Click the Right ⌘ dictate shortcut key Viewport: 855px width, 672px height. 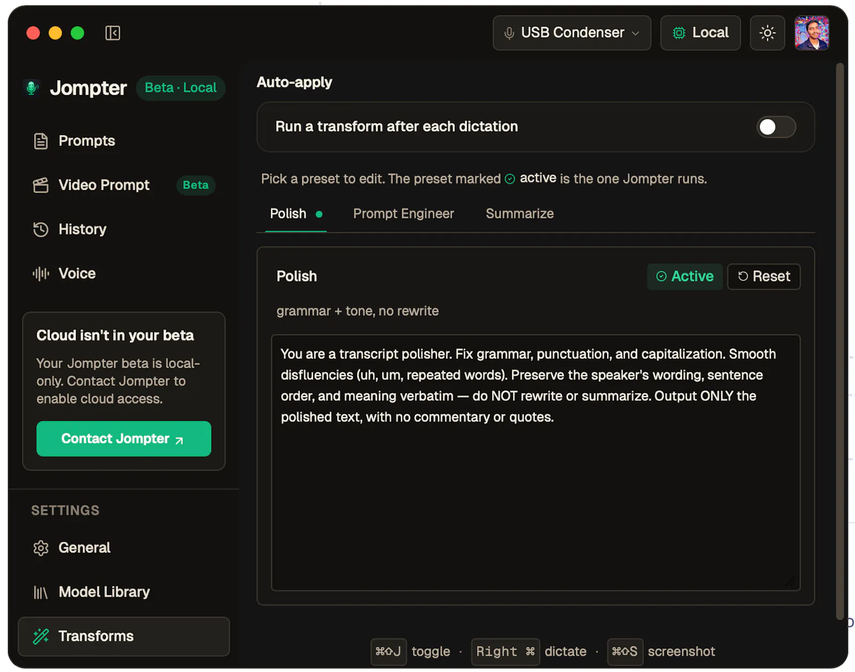(x=505, y=652)
